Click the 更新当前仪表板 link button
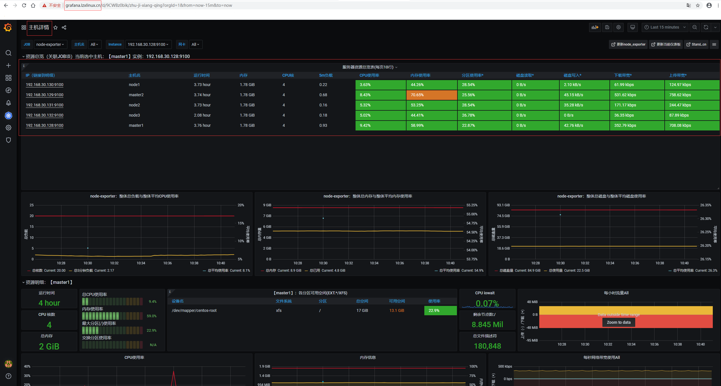The width and height of the screenshot is (721, 386). coord(666,44)
